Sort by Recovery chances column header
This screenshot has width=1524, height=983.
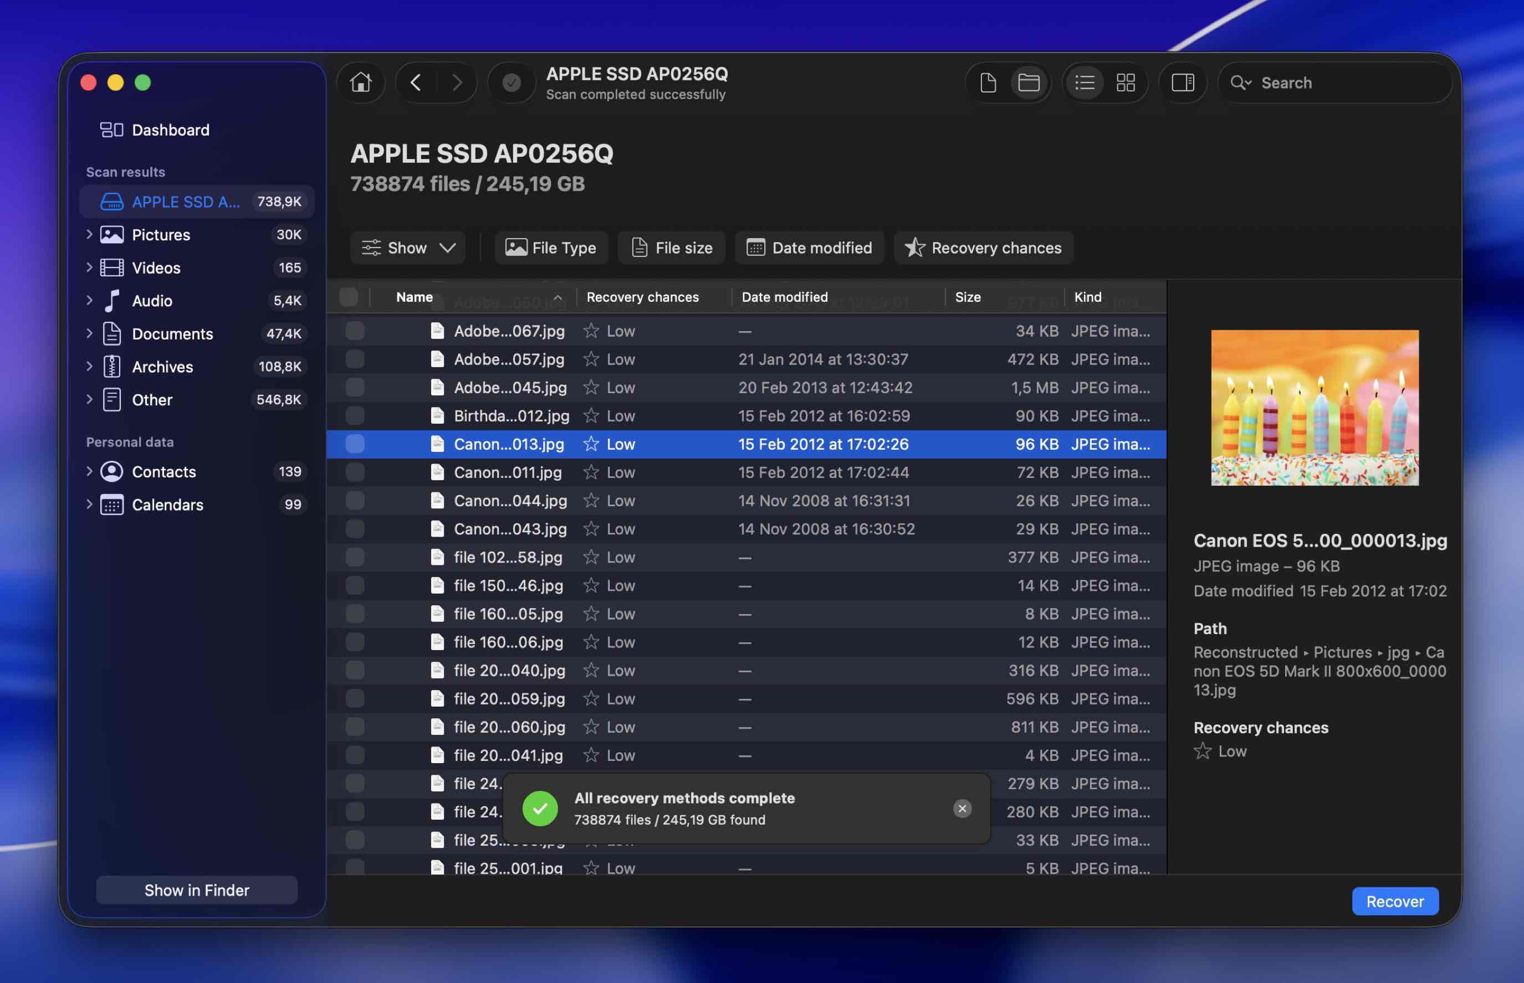(654, 297)
